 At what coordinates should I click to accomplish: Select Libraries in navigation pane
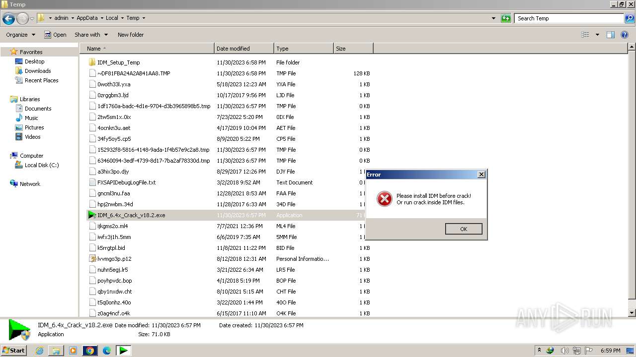click(x=30, y=99)
